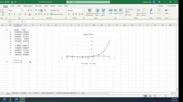The height and width of the screenshot is (102, 183).
Task: Apply comma style format
Action: [x=76, y=14]
